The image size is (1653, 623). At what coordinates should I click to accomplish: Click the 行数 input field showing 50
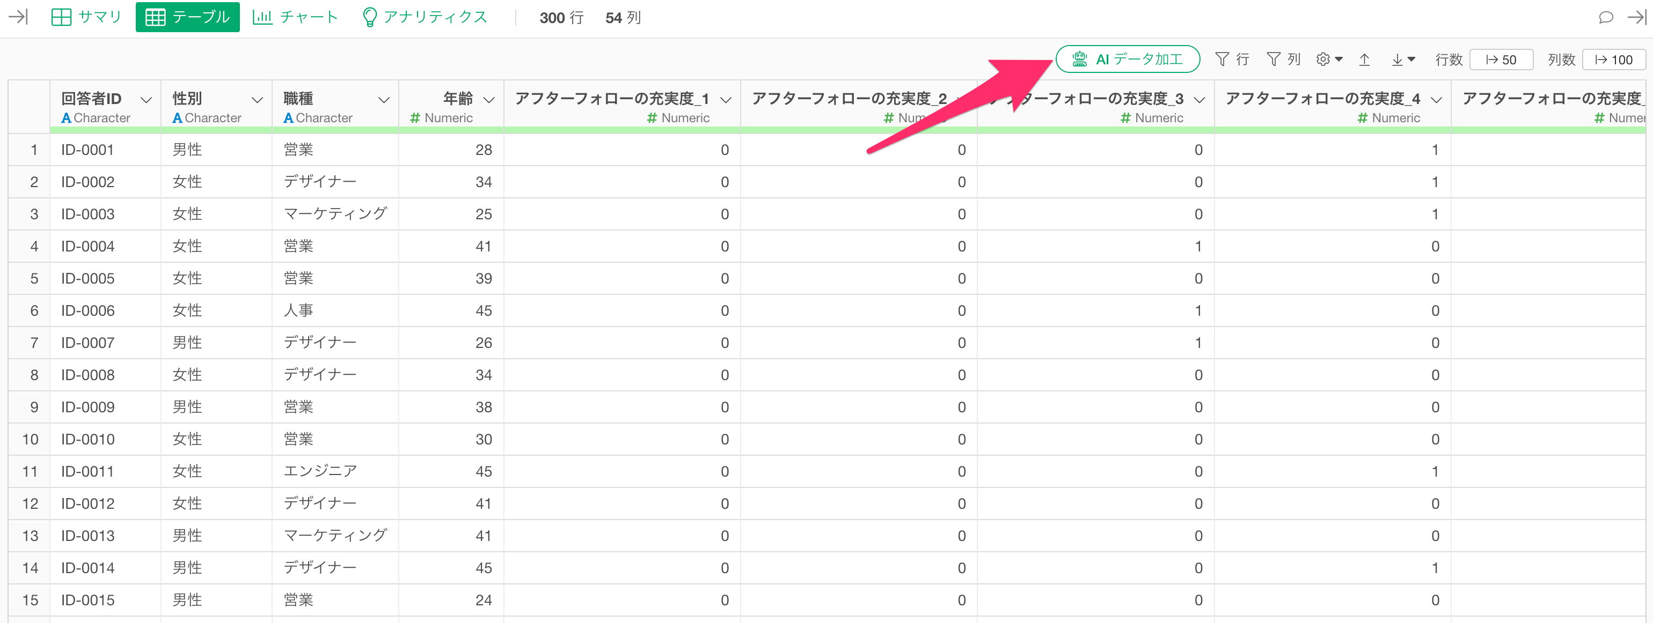tap(1501, 60)
